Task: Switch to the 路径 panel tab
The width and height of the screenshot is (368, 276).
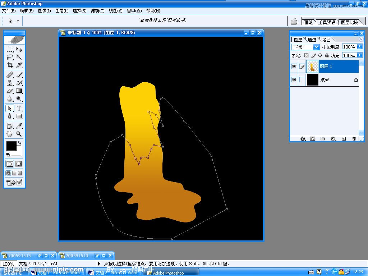Action: coord(326,40)
